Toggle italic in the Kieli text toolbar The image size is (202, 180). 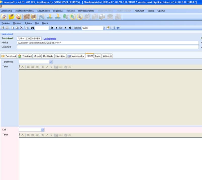tap(47, 135)
